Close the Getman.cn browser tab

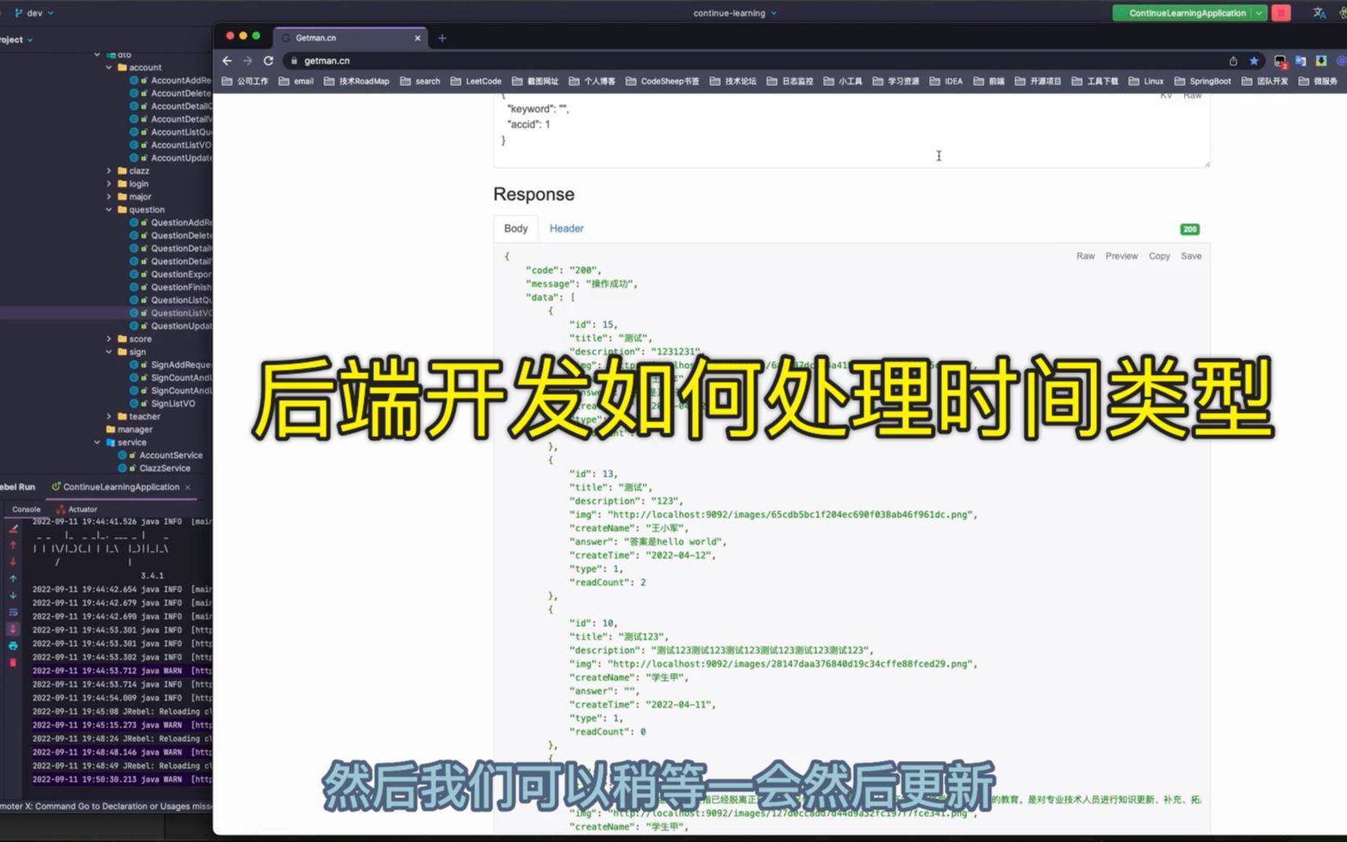pyautogui.click(x=418, y=38)
